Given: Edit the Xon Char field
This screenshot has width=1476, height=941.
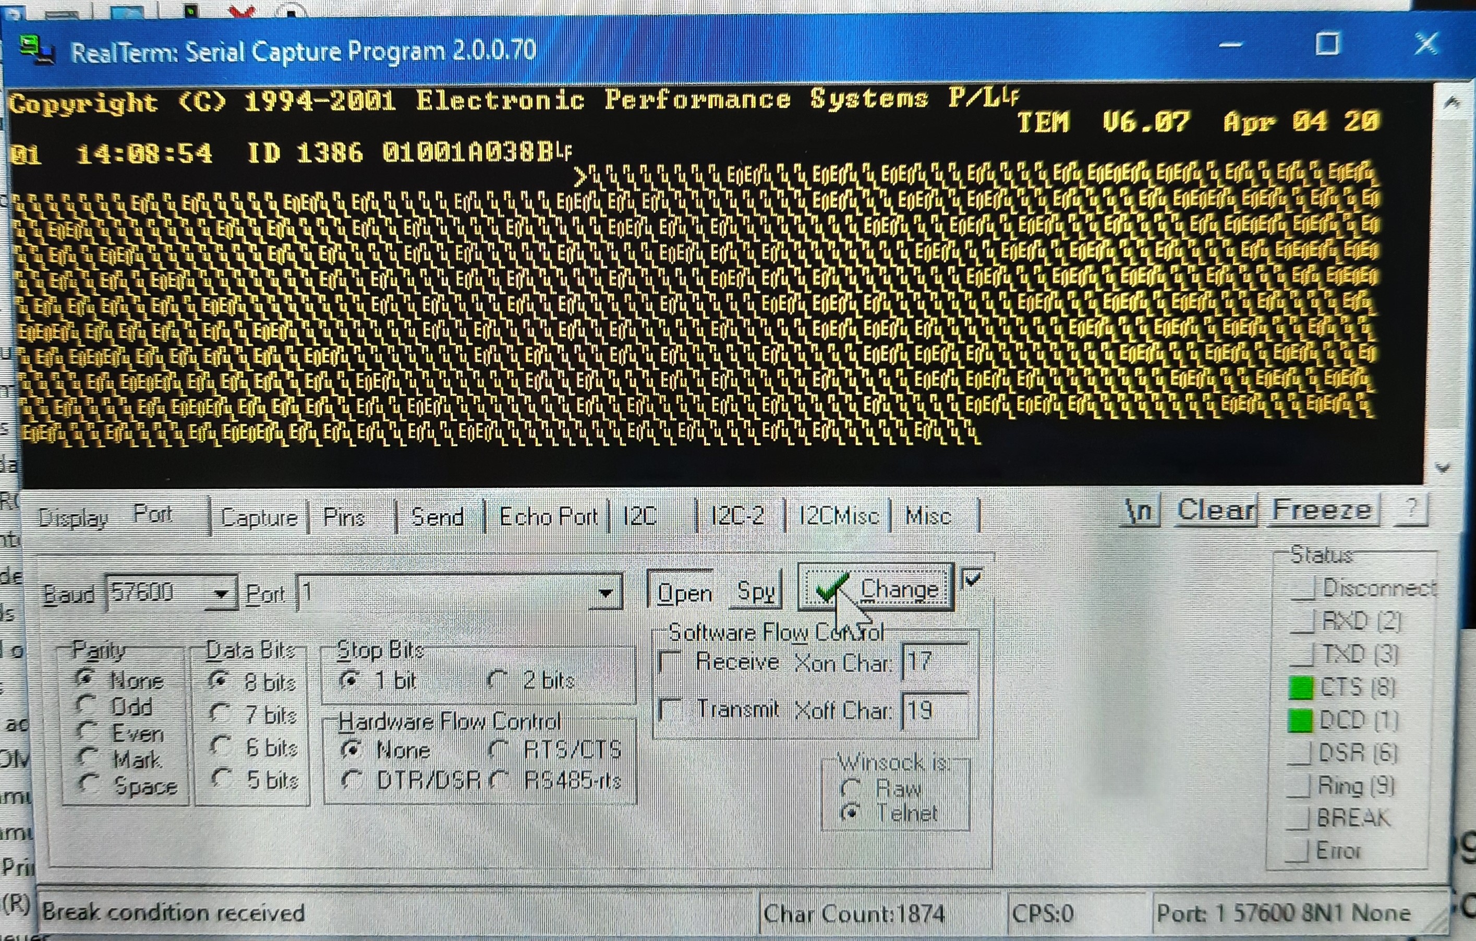Looking at the screenshot, I should coord(934,662).
